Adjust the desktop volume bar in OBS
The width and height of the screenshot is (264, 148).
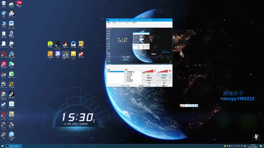click(x=163, y=71)
